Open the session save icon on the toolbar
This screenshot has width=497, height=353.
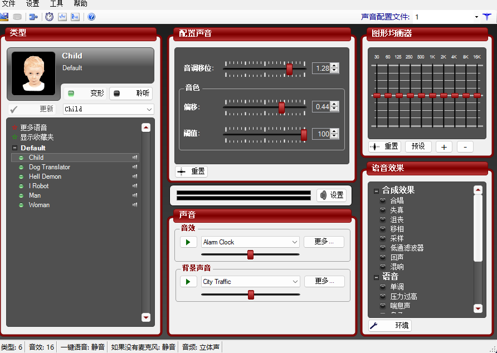tap(4, 17)
